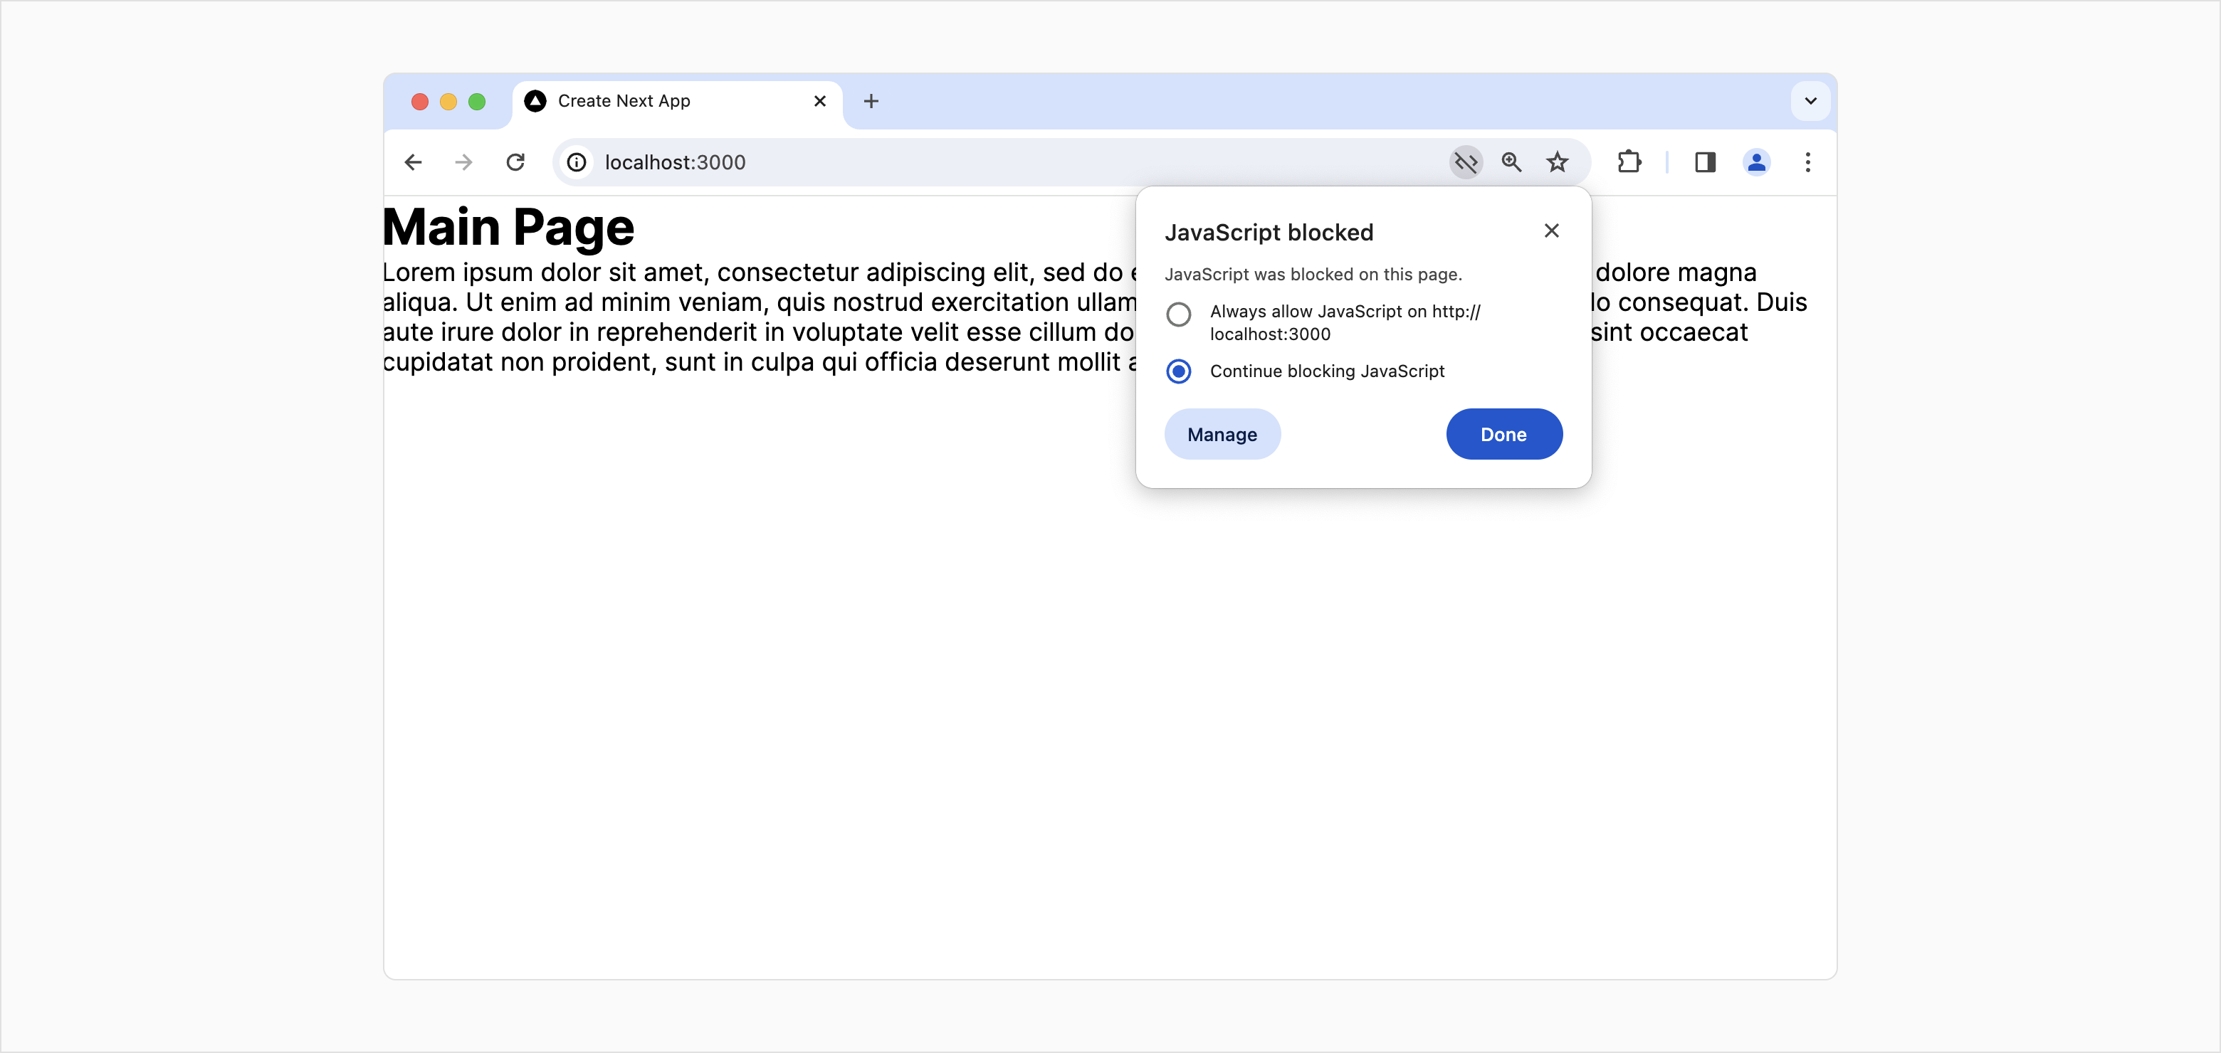Open the Extensions puzzle icon

tap(1629, 162)
